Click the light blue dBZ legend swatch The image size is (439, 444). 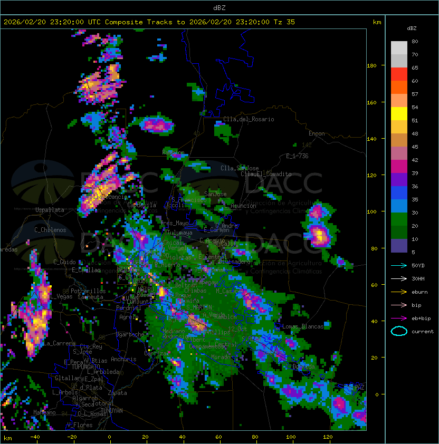[399, 206]
